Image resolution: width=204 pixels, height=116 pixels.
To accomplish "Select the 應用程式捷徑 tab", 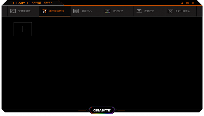I will tap(55, 11).
